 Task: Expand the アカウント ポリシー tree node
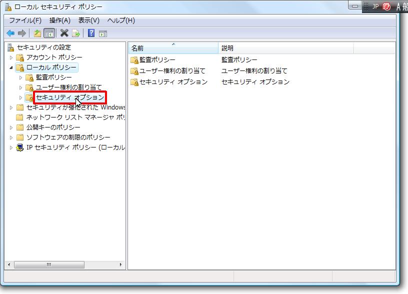11,57
